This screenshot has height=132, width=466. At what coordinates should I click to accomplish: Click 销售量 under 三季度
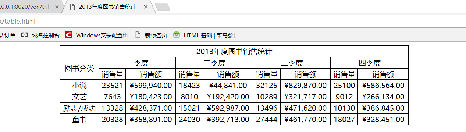point(267,74)
